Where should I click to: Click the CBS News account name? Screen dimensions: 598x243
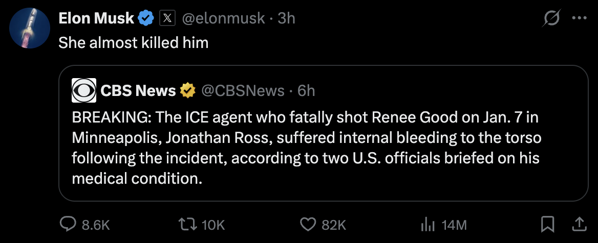coord(138,90)
